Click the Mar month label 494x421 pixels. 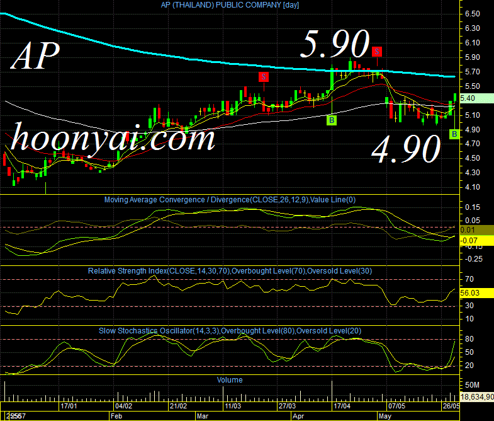click(203, 416)
